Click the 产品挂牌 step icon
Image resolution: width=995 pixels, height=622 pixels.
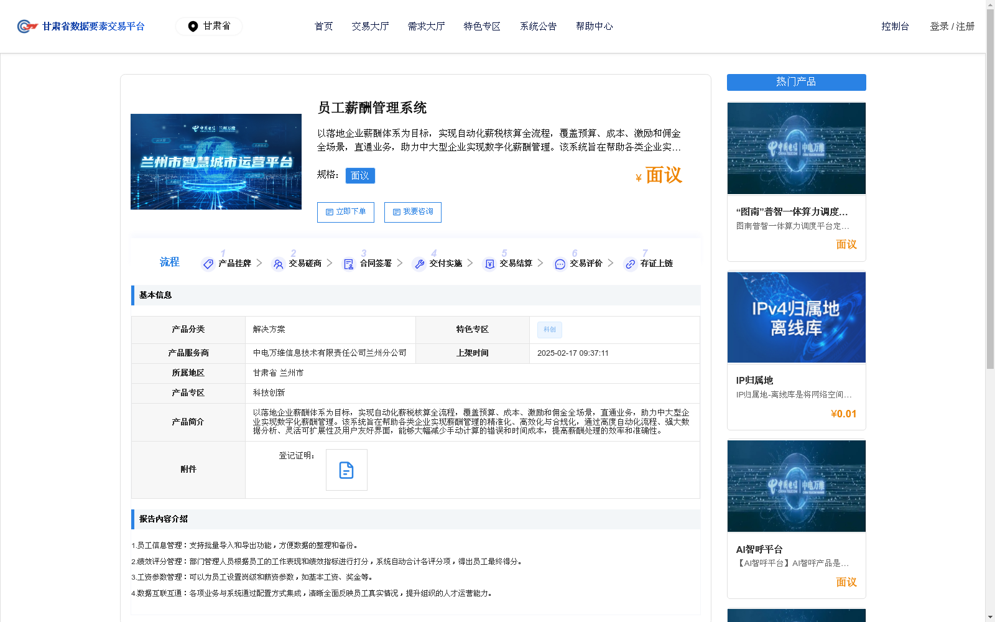pyautogui.click(x=208, y=264)
